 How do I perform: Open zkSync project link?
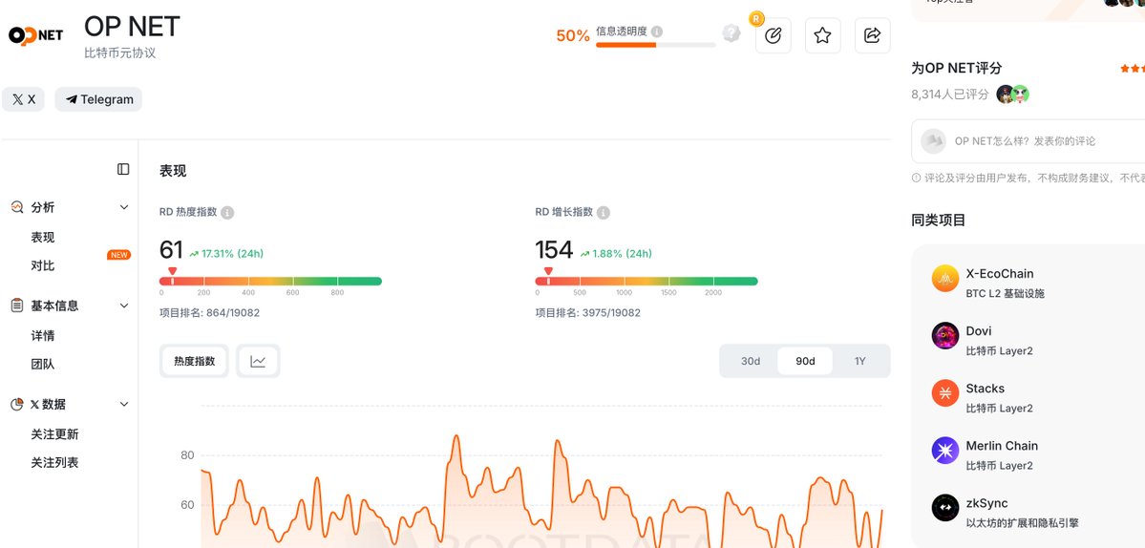click(986, 503)
